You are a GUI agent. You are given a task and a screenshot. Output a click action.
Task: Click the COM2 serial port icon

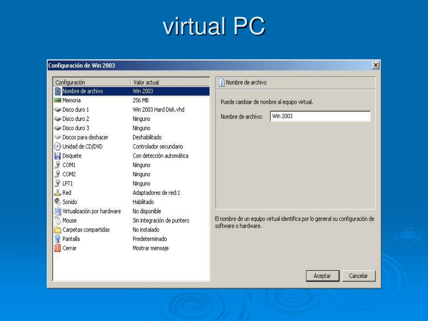point(58,174)
